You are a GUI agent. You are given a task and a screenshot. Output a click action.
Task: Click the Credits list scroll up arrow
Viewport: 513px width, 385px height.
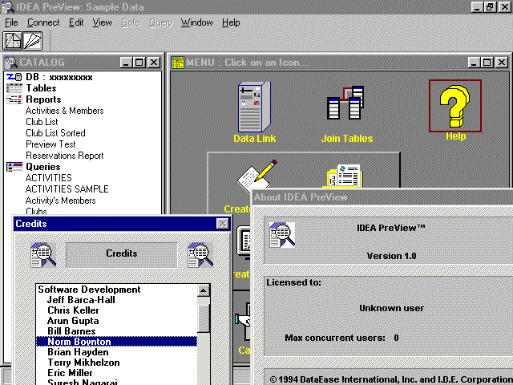tap(203, 290)
